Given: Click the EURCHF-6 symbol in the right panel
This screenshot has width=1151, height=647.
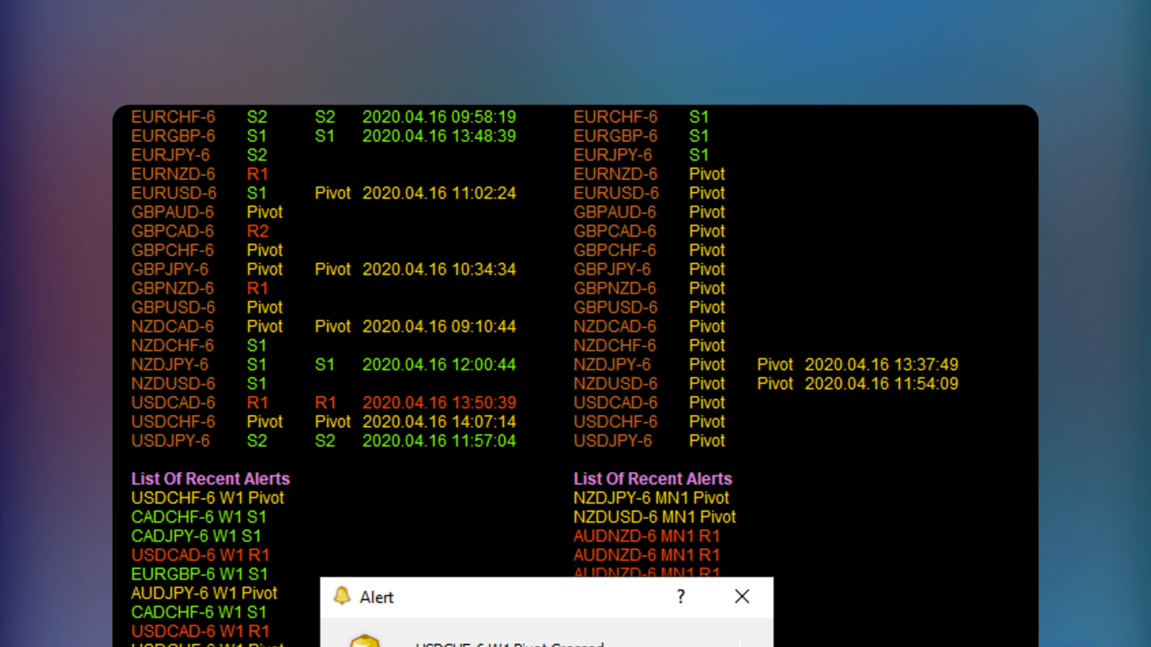Looking at the screenshot, I should (615, 117).
